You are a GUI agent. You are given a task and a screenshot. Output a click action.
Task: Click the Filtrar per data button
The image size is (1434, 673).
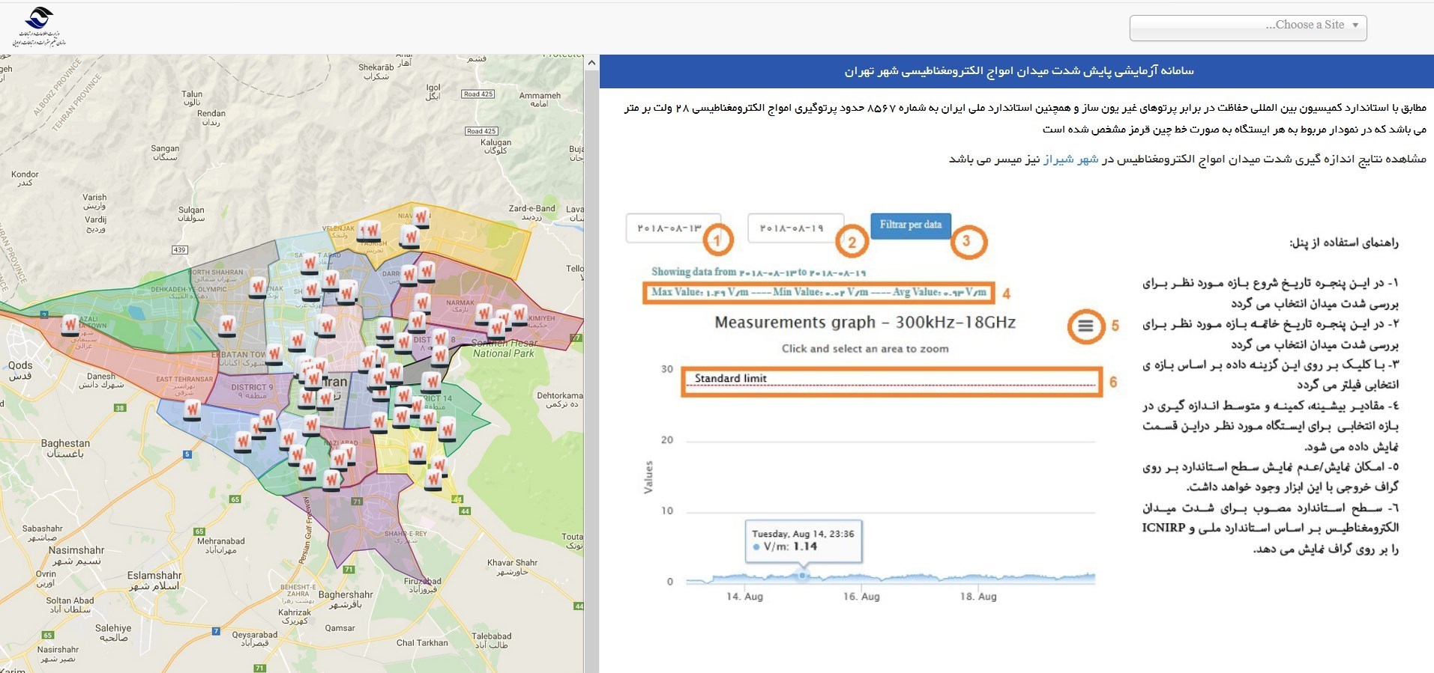911,225
